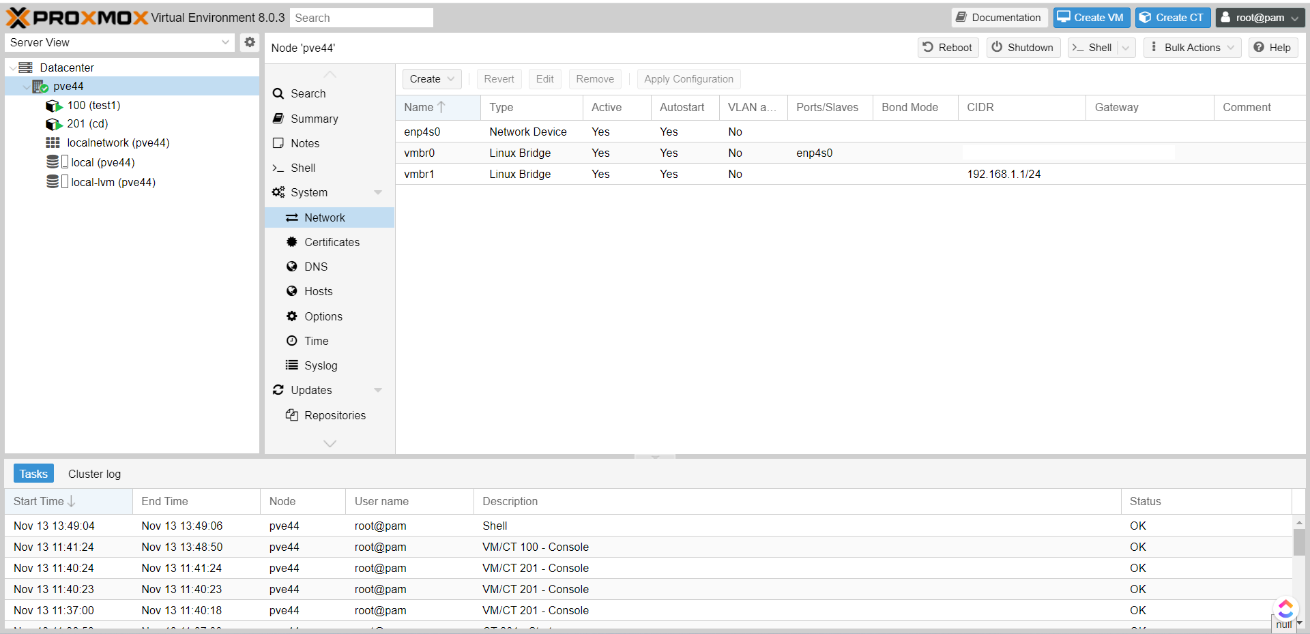This screenshot has height=634, width=1310.
Task: Open the Create network dropdown
Action: click(x=431, y=78)
